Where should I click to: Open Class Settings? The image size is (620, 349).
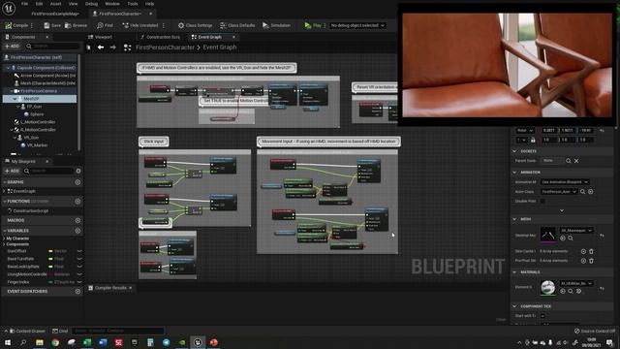(x=195, y=25)
